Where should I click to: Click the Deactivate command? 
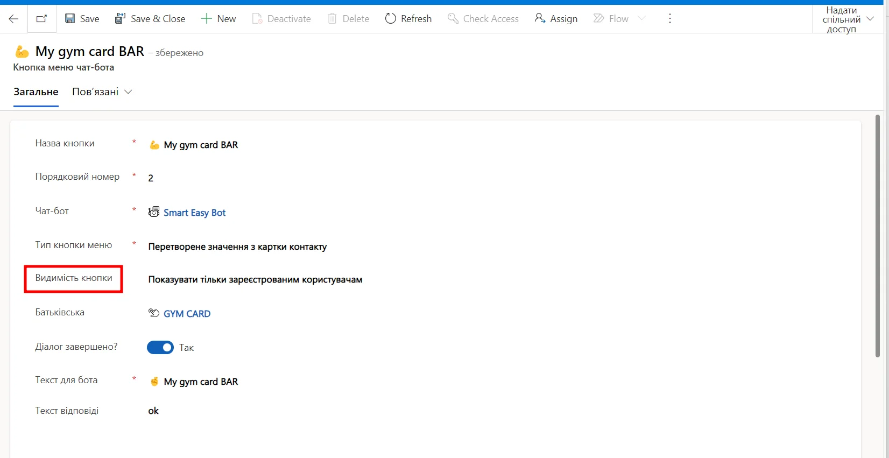[x=281, y=19]
